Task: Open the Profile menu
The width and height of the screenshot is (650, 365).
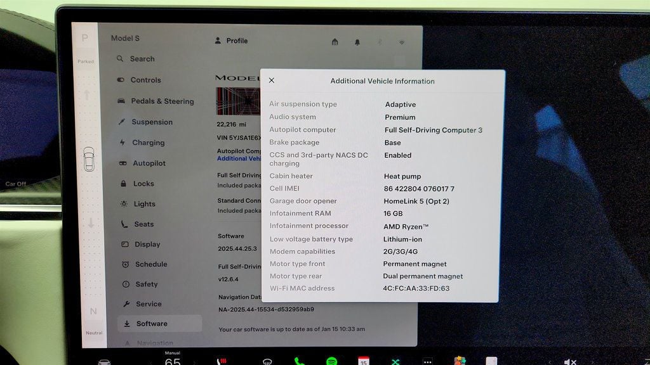Action: 231,41
